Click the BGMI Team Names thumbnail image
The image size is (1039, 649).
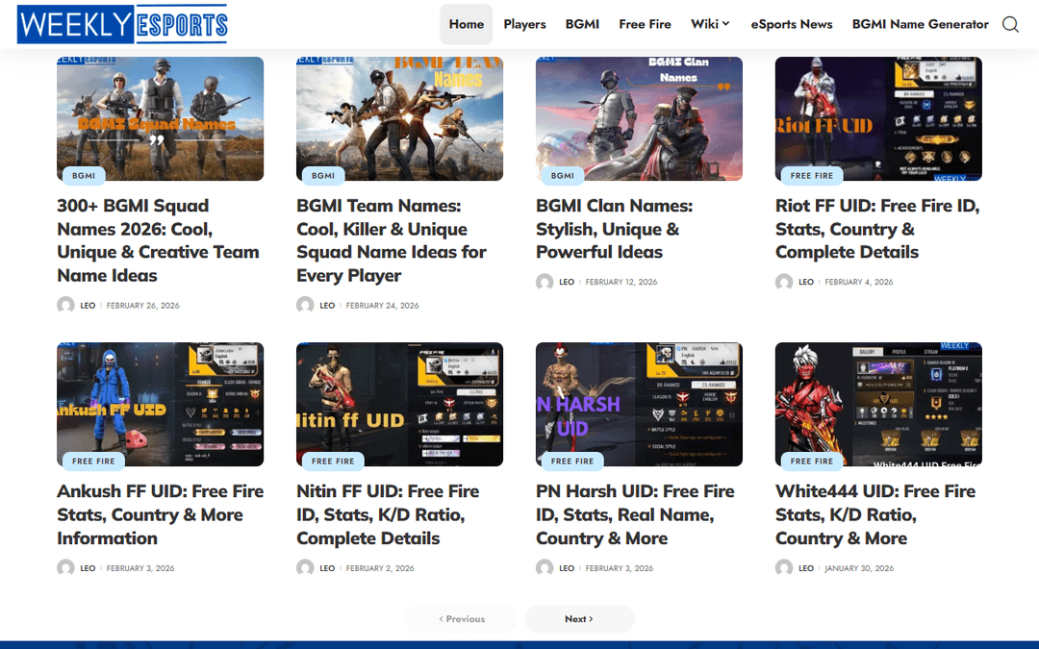pos(399,118)
